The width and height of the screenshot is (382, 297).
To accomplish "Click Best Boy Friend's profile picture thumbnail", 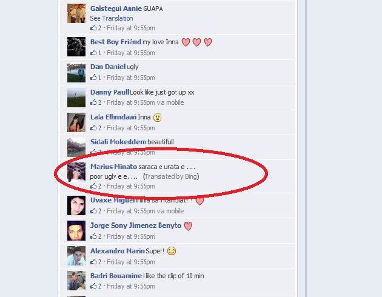I will [76, 47].
